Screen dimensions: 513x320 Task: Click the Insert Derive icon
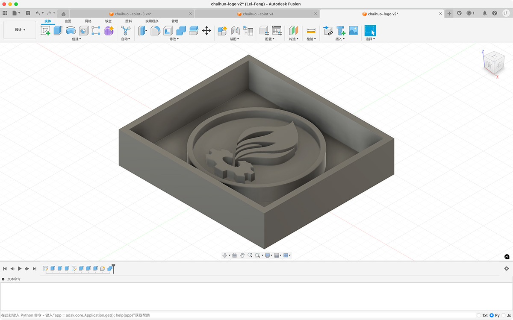[328, 30]
